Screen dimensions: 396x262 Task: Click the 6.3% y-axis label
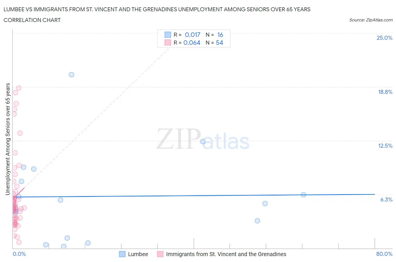(x=386, y=199)
